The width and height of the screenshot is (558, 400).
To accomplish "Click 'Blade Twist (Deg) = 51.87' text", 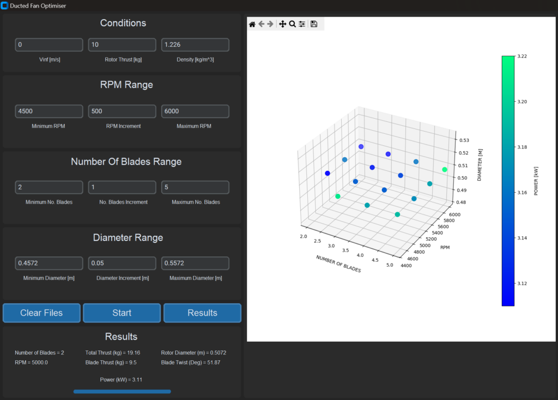I will tap(191, 362).
